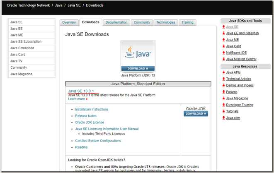The image size is (274, 173).
Task: Click the red arrow icon next to Developer Training
Action: pos(223,105)
